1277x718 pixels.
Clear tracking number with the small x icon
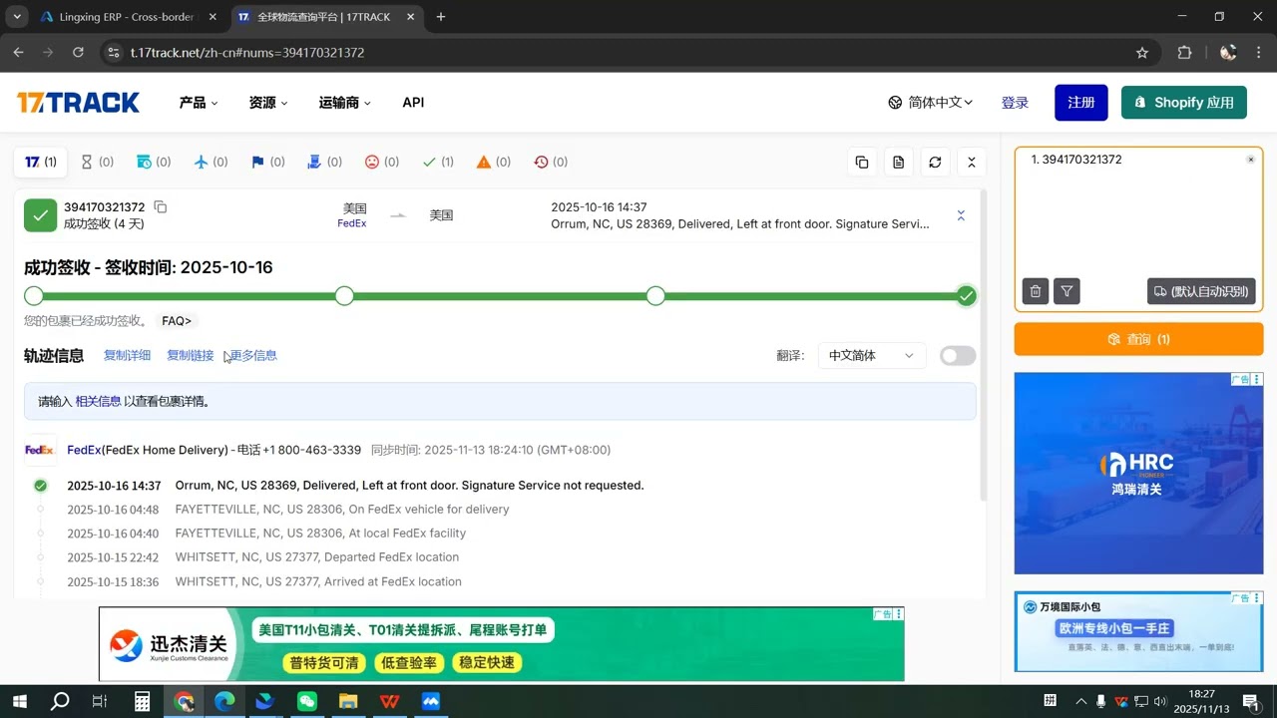[x=1251, y=160]
